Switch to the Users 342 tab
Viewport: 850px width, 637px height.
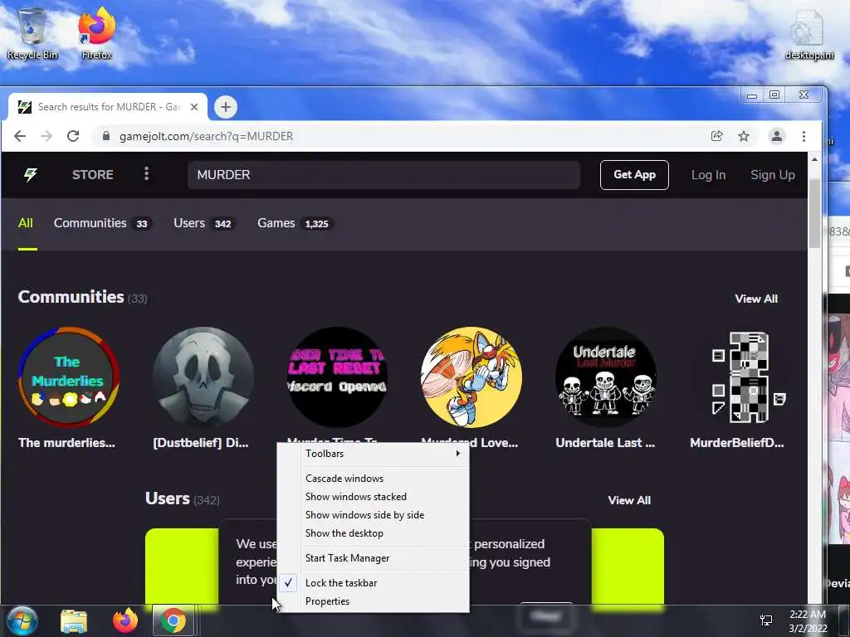[x=204, y=223]
